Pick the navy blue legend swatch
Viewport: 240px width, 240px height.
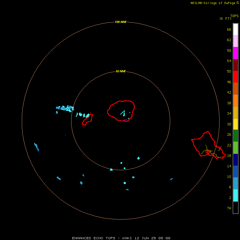(x=235, y=160)
